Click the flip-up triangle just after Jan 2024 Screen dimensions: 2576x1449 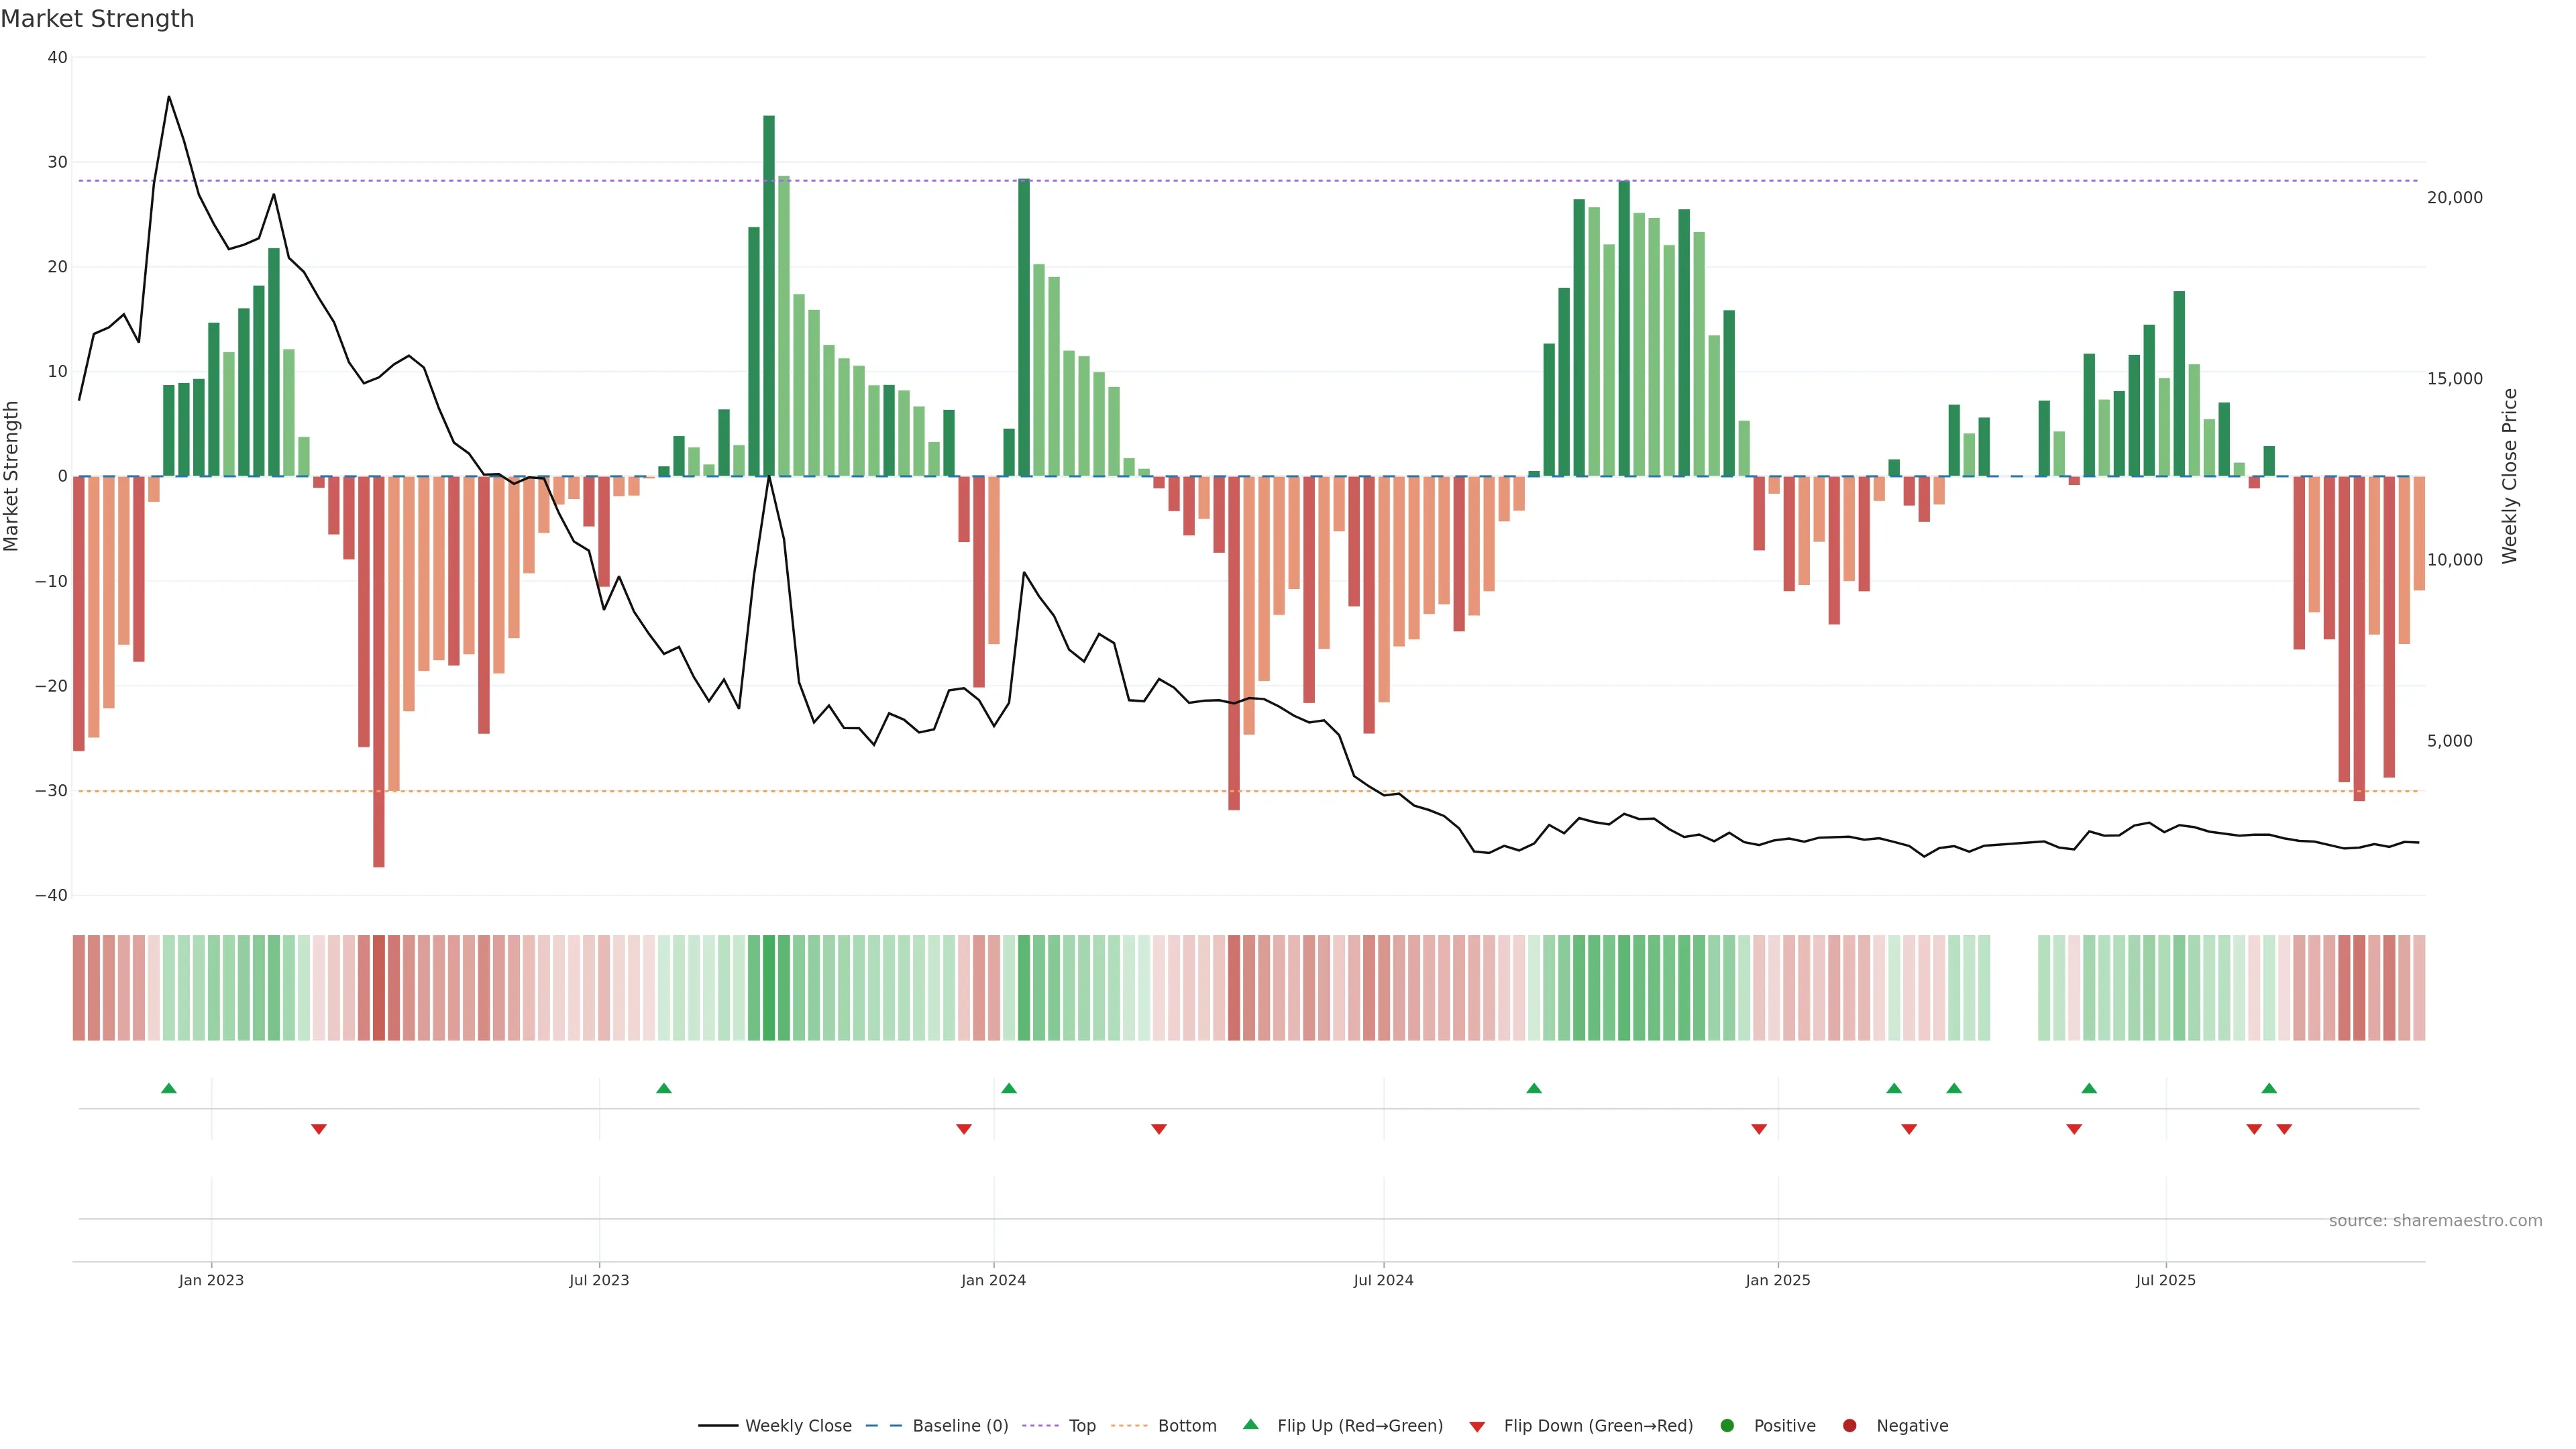click(1009, 1088)
